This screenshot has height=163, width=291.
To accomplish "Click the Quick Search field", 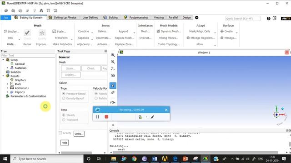I will pos(243,19).
